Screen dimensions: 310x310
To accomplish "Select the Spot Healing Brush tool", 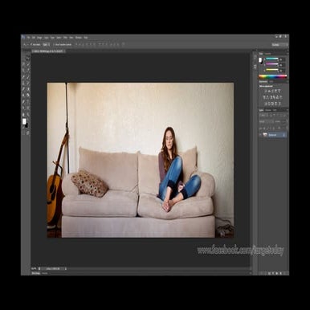I will [x=23, y=76].
